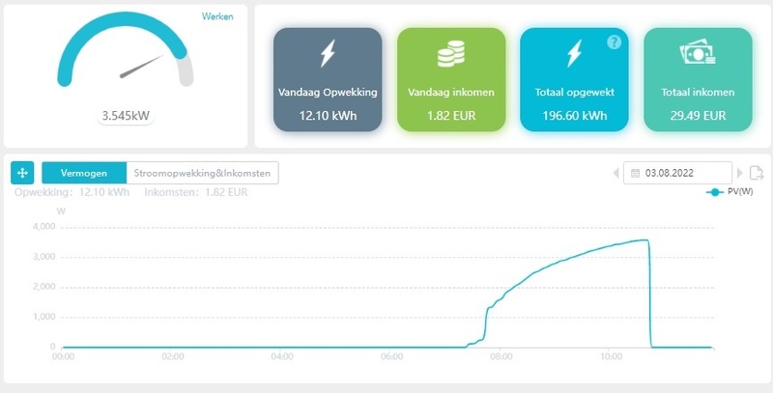Go to previous day arrow
773x393 pixels.
616,173
